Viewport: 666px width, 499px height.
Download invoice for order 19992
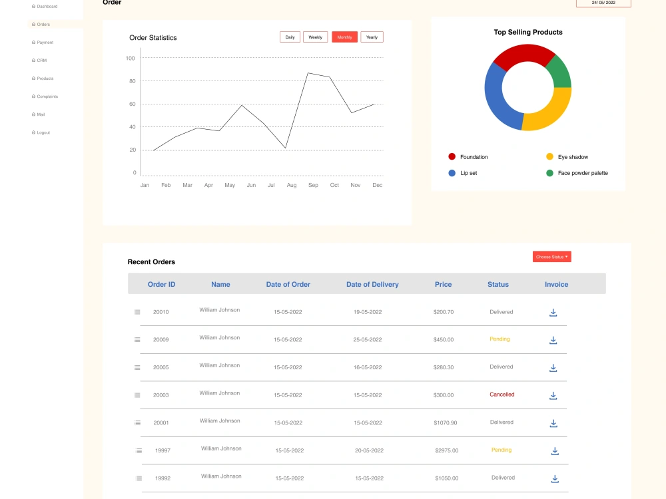(x=555, y=478)
